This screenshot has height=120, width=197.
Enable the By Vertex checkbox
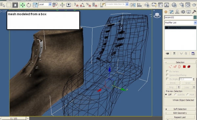coord(167,71)
